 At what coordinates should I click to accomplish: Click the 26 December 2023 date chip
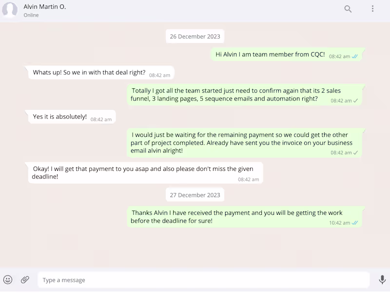[x=195, y=37]
